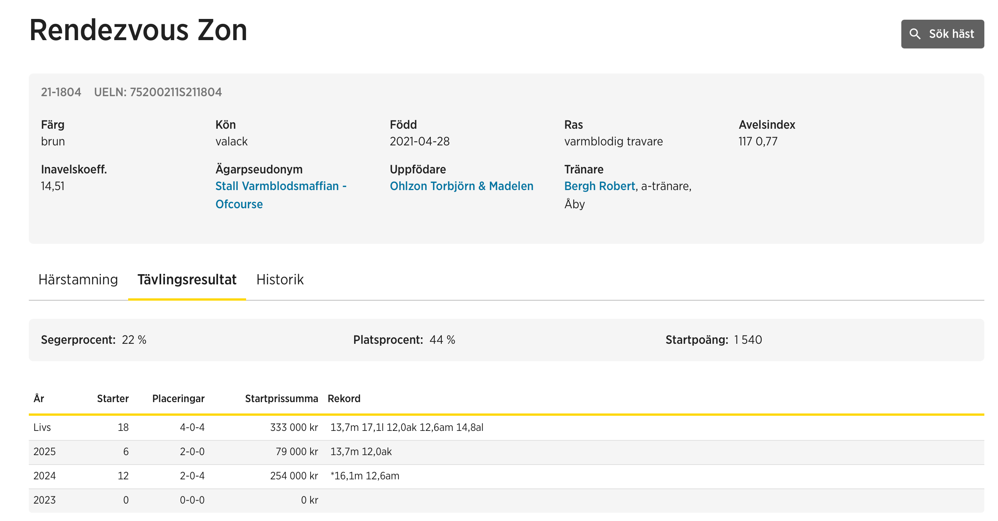Click the page title Rendezvous Zon
This screenshot has height=521, width=998.
[x=138, y=30]
